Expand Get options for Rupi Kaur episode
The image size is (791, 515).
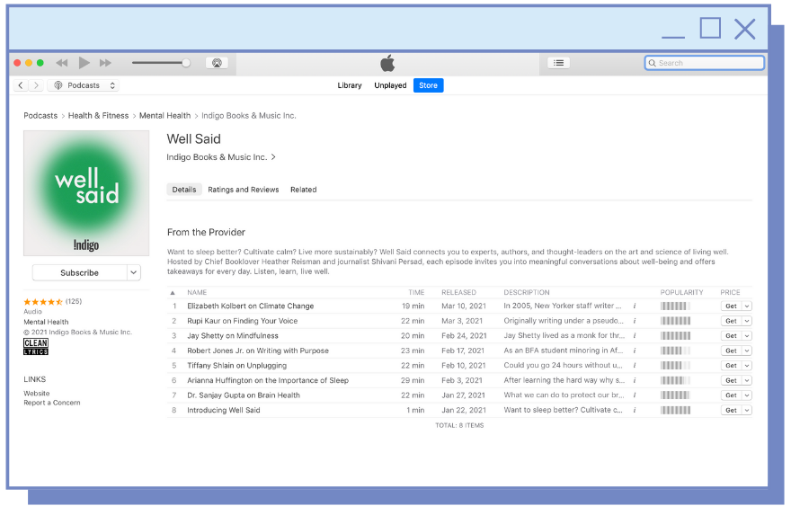pyautogui.click(x=747, y=321)
